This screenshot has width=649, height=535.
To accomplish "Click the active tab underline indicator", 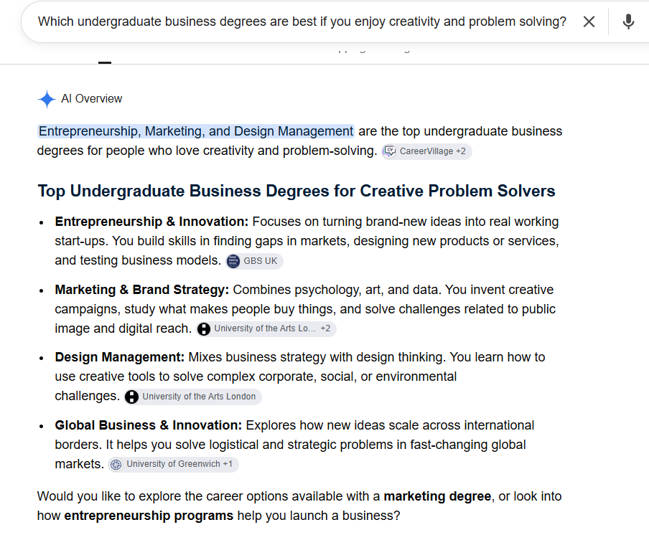I will [105, 63].
